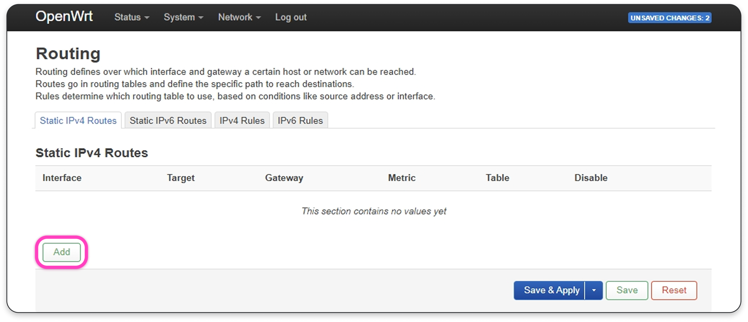Open the Status dropdown menu
The height and width of the screenshot is (322, 748).
(132, 17)
